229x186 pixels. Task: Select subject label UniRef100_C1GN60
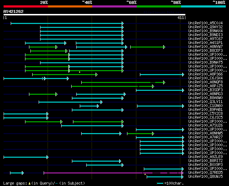pos(205,106)
